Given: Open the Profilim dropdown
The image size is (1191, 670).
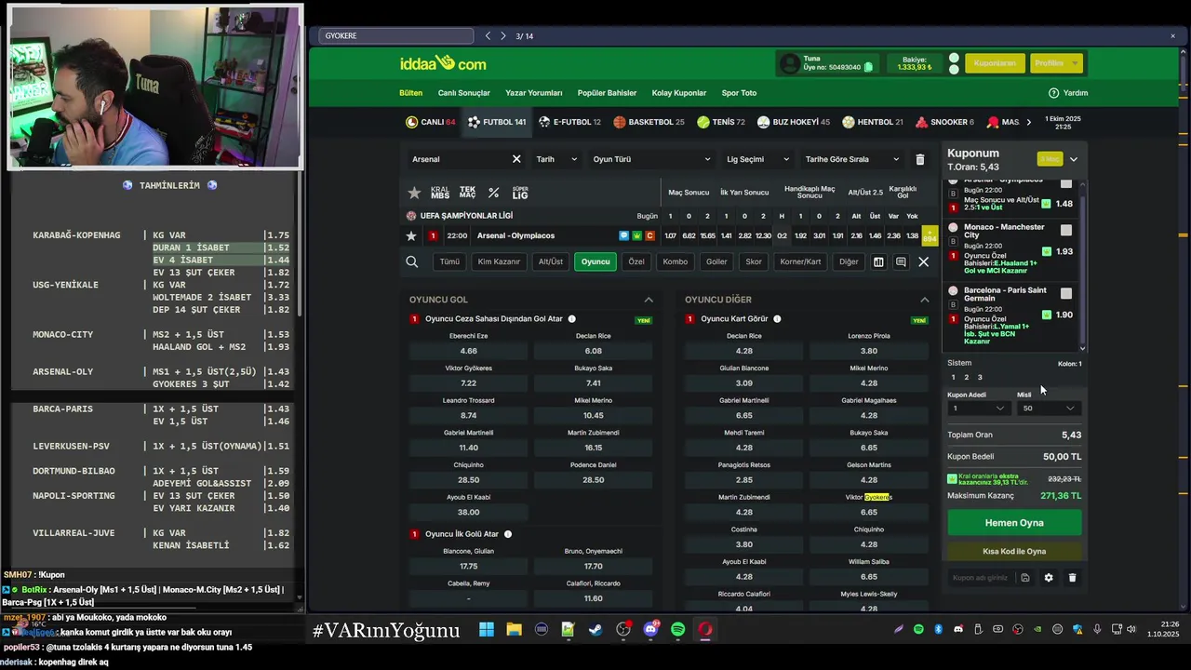Looking at the screenshot, I should (1056, 63).
